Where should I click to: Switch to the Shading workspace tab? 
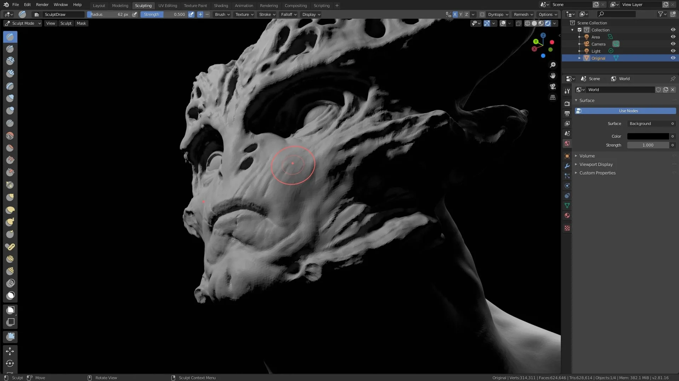pos(221,5)
